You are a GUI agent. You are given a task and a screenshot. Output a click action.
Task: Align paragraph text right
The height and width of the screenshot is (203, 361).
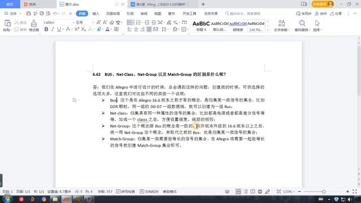(143, 29)
